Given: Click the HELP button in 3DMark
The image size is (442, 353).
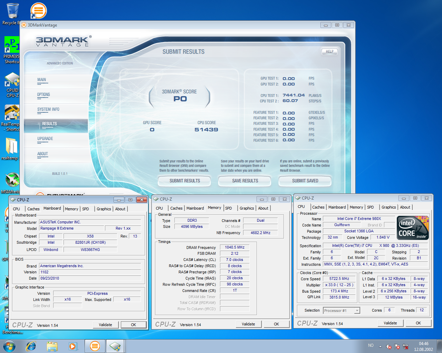Looking at the screenshot, I should tap(330, 51).
